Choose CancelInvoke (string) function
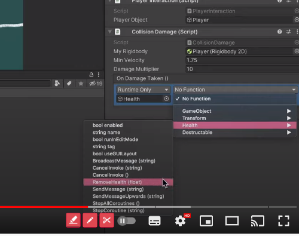This screenshot has height=236, width=299. pyautogui.click(x=128, y=168)
